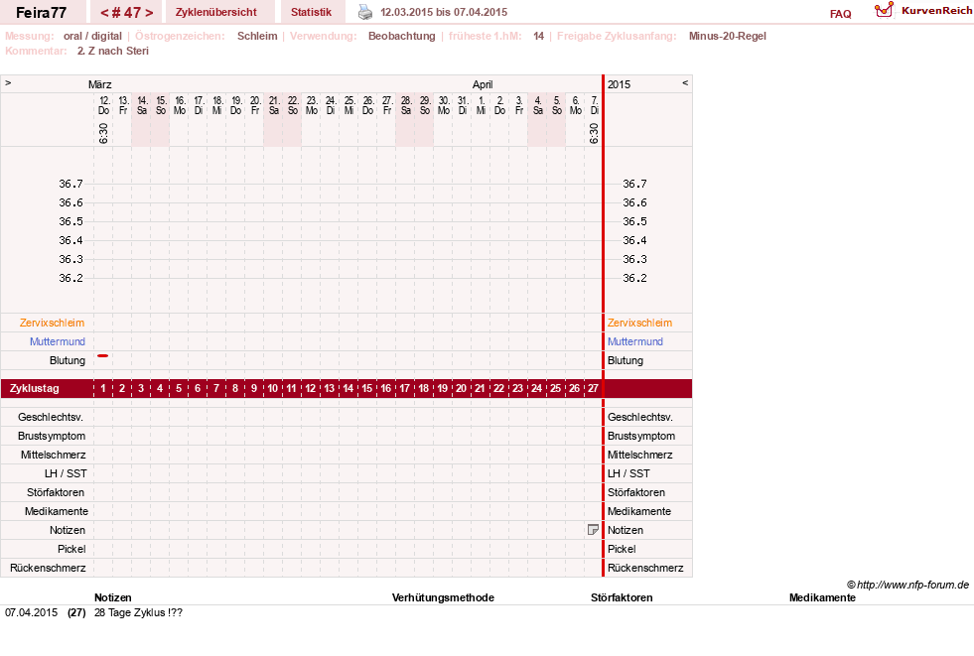Go to next cycle with right arrow
This screenshot has height=656, width=974.
tap(149, 13)
